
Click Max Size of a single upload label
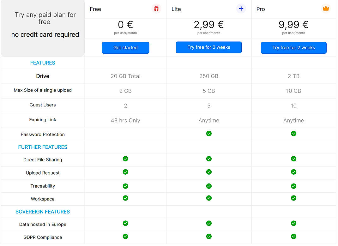(43, 90)
